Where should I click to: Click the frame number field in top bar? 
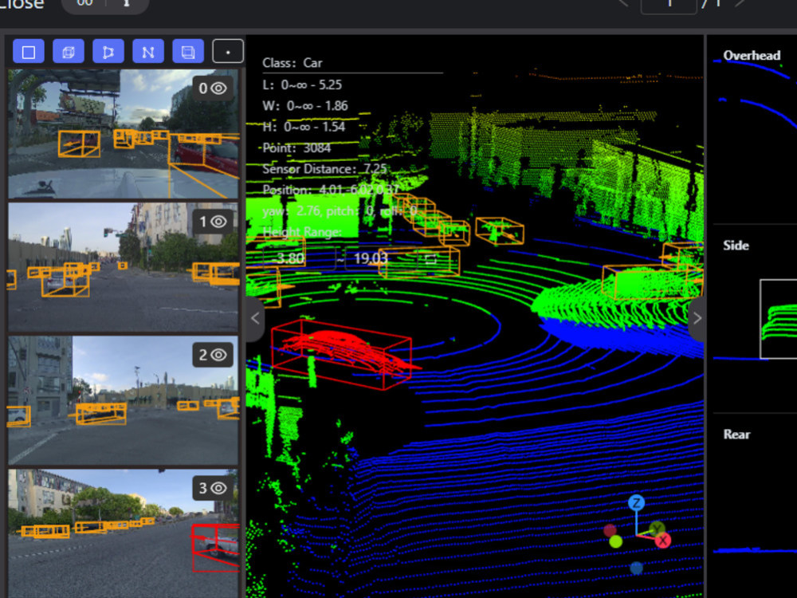669,5
